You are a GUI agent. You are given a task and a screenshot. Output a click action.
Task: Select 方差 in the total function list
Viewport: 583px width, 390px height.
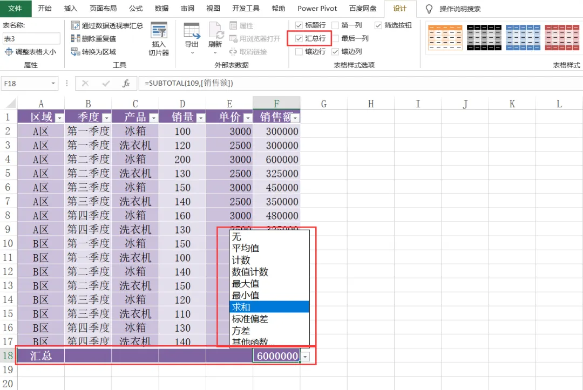(269, 331)
